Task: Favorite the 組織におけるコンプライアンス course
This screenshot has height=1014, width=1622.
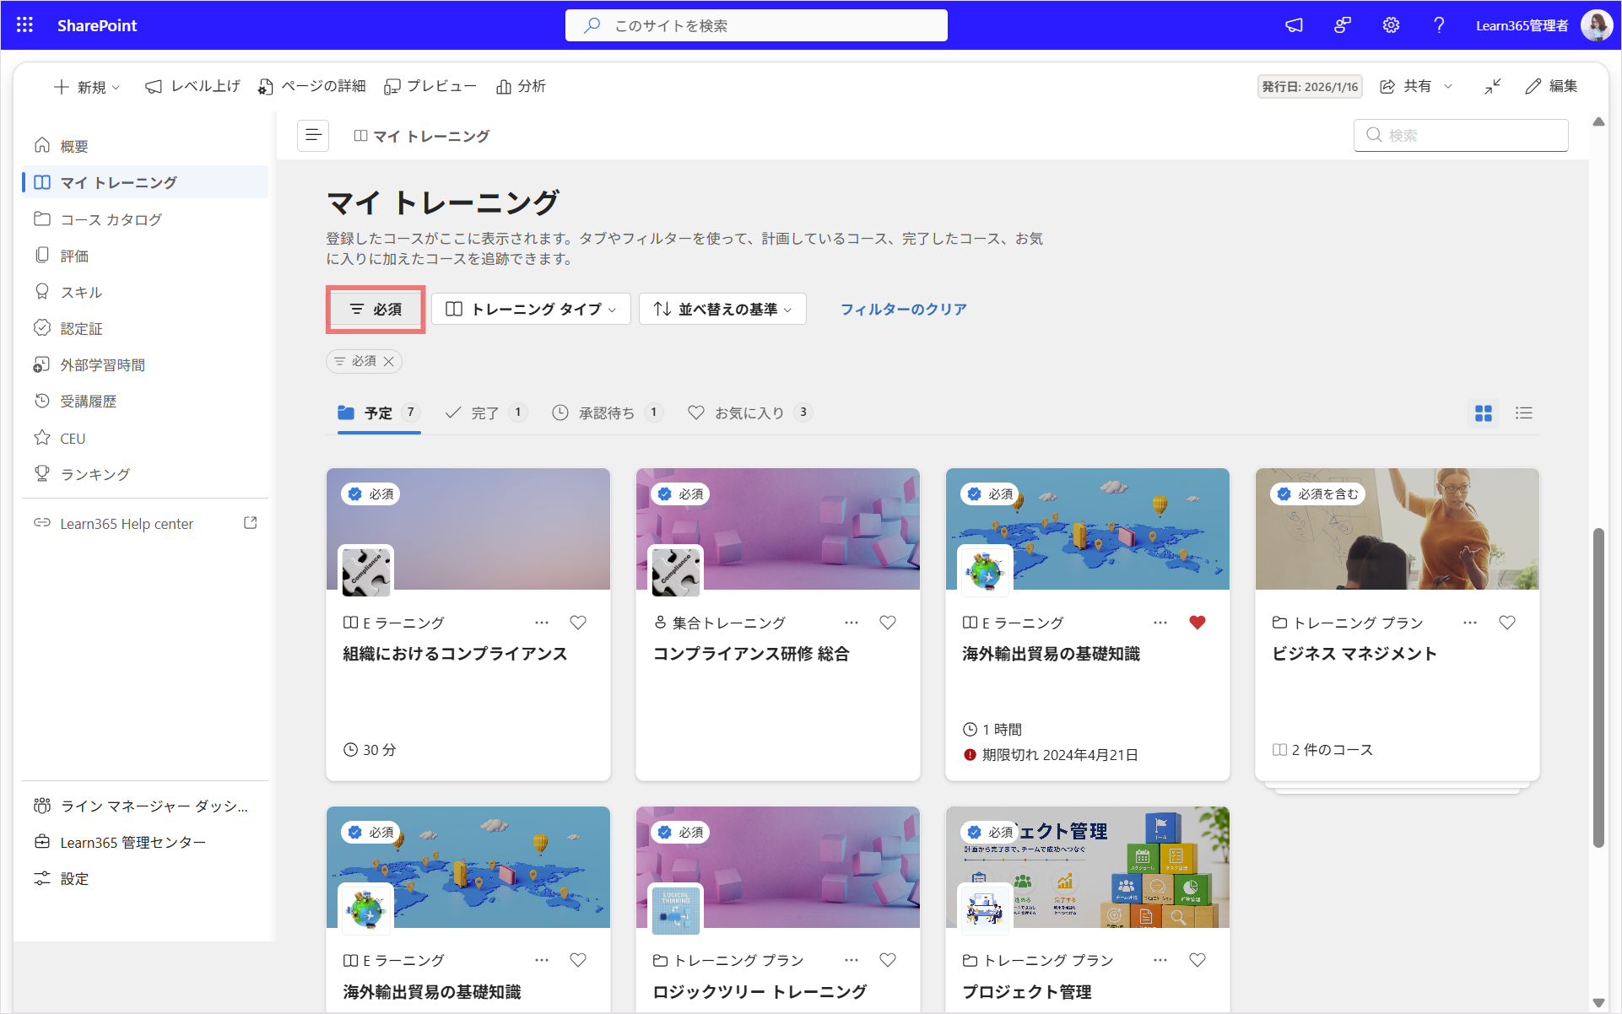Action: click(x=578, y=623)
